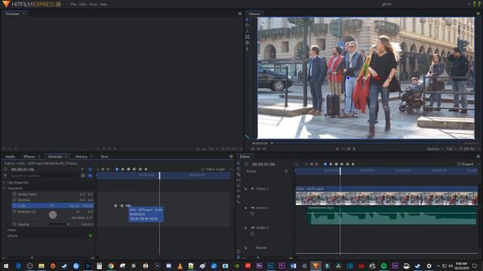Expand the Video 1 track arrow
Image resolution: width=483 pixels, height=271 pixels.
tap(246, 189)
